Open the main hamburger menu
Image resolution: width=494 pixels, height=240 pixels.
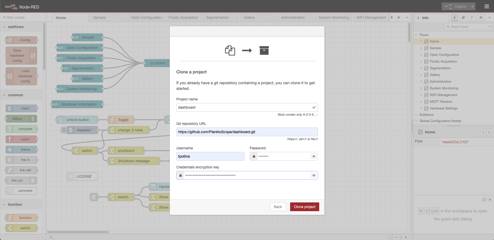[x=487, y=6]
